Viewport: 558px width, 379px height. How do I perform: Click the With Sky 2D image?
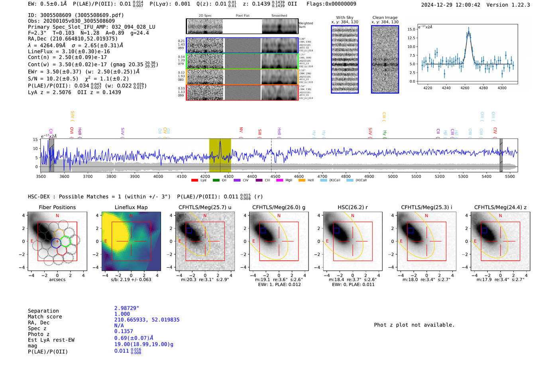(345, 59)
